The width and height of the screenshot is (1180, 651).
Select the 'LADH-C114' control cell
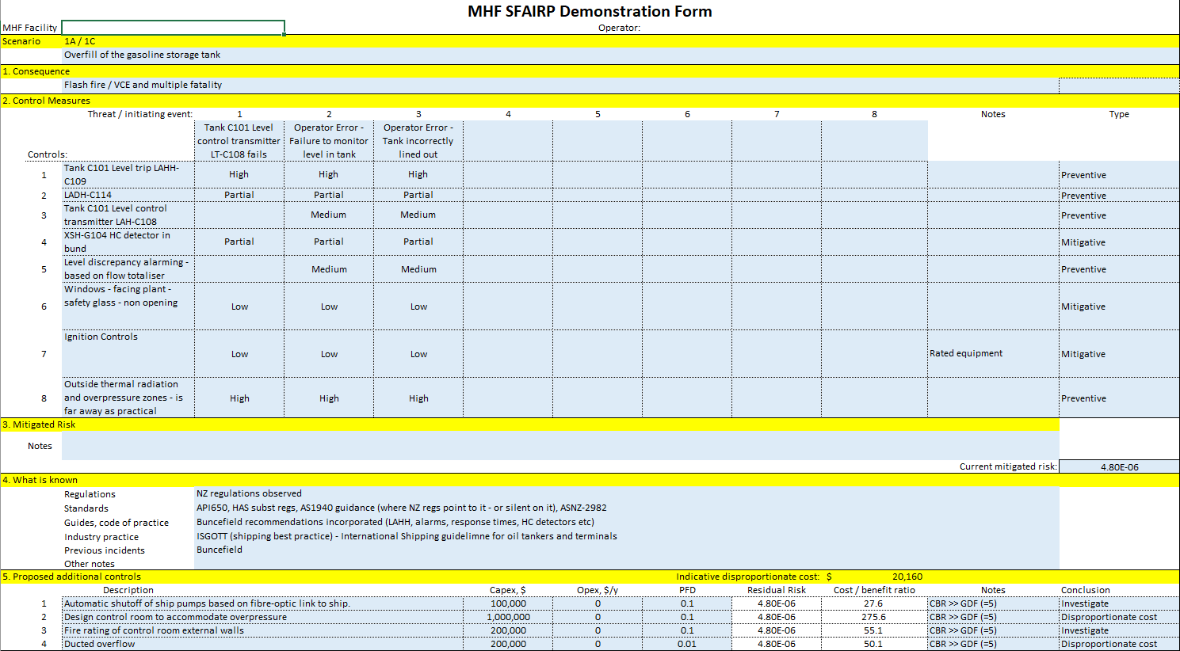(128, 195)
